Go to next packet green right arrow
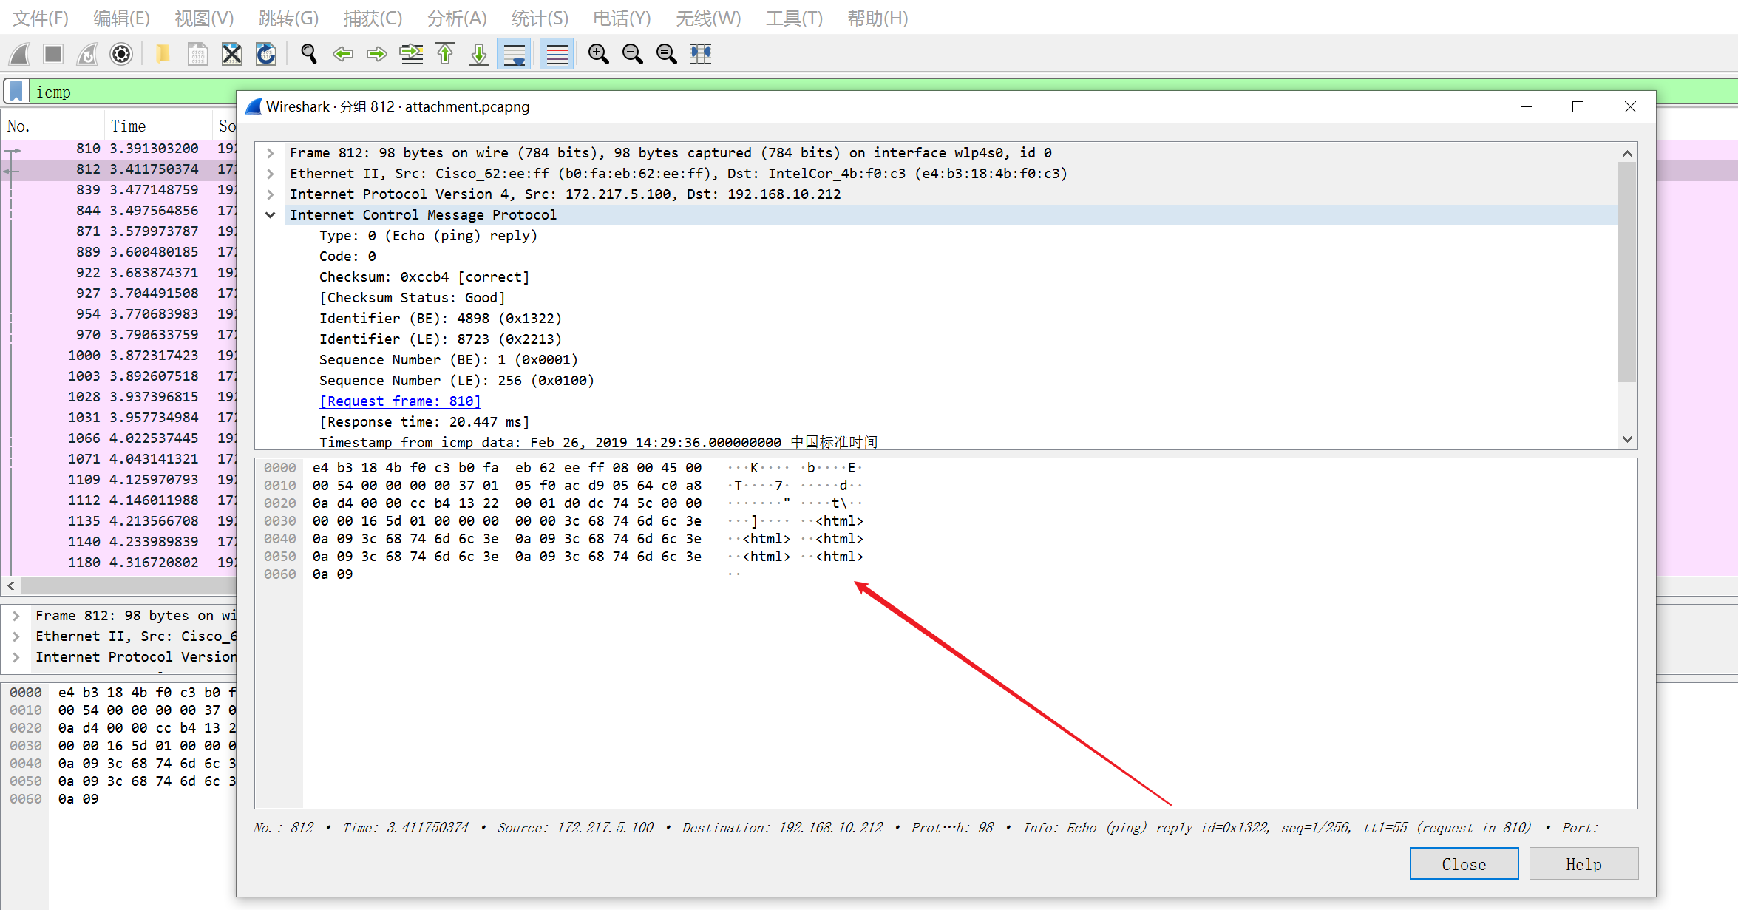Viewport: 1738px width, 910px height. [377, 54]
